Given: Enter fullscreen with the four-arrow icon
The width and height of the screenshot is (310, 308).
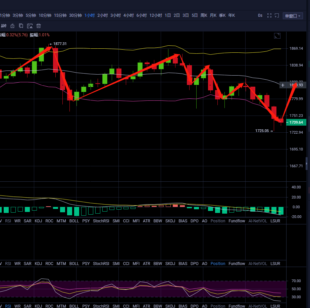Looking at the screenshot, I should (269, 15).
